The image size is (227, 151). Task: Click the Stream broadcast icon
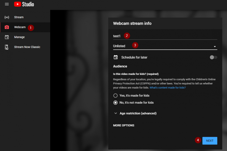point(7,17)
